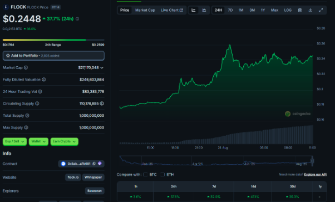Image resolution: width=335 pixels, height=202 pixels.
Task: Click the right handle of chart navigator
Action: (312, 161)
